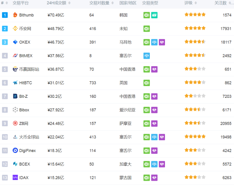Sort by 交易对数量 column arrows

[113, 3]
